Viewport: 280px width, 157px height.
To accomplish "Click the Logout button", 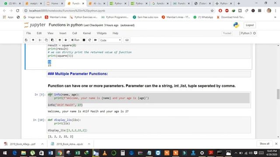I will pos(250,25).
